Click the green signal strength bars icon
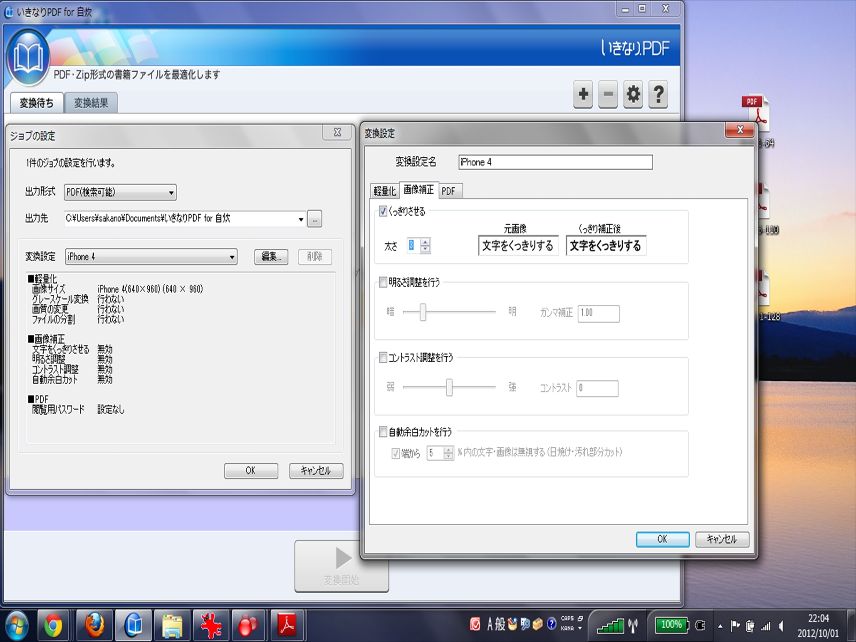The image size is (856, 642). click(x=610, y=625)
